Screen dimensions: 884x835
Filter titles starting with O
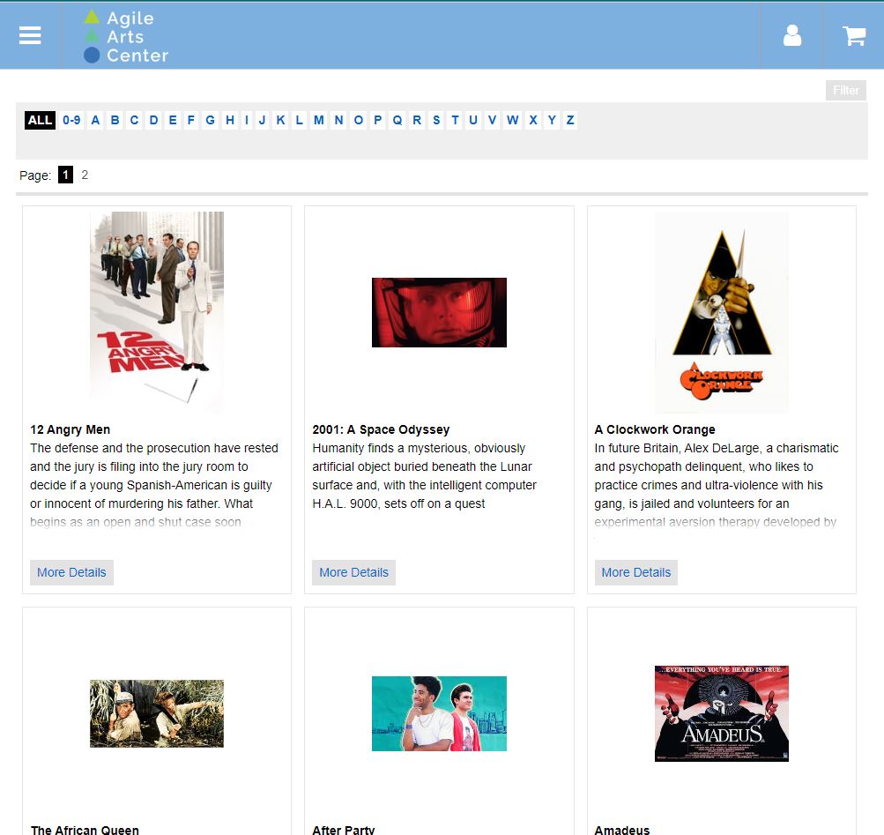[359, 120]
